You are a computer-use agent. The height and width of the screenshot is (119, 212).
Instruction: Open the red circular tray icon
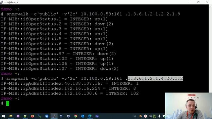point(145,116)
